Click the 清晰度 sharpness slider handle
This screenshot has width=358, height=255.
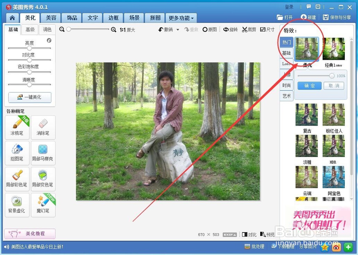coord(29,84)
